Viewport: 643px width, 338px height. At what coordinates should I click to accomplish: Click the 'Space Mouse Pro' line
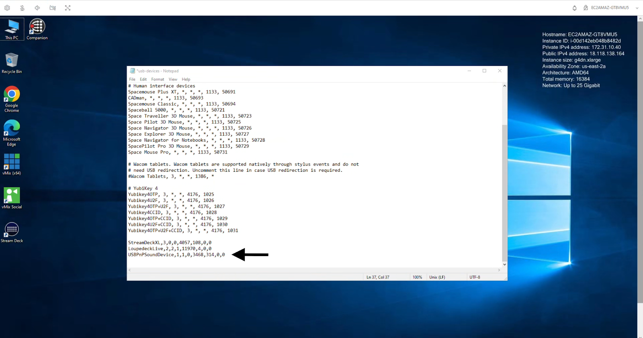pos(178,152)
